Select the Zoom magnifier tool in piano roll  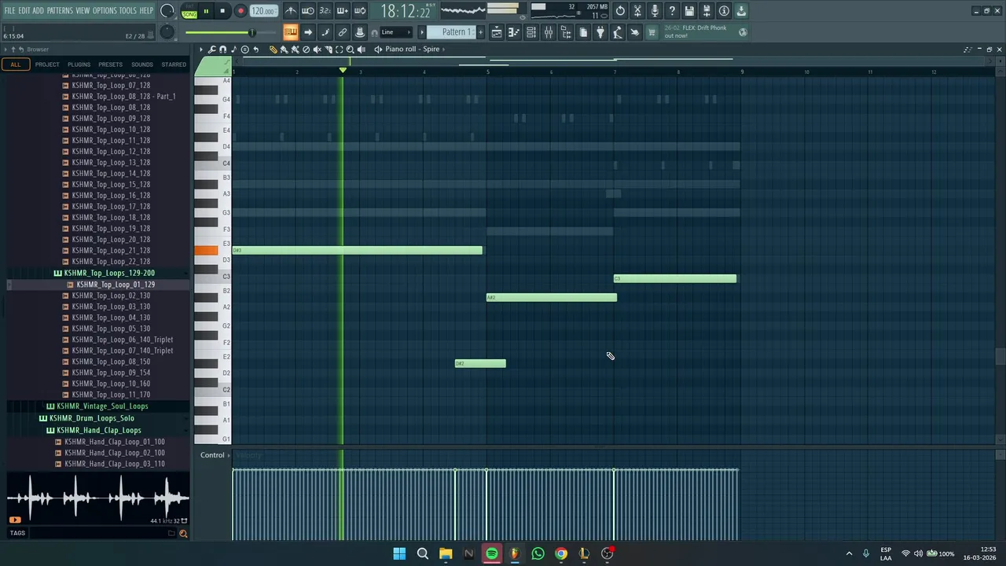[351, 49]
